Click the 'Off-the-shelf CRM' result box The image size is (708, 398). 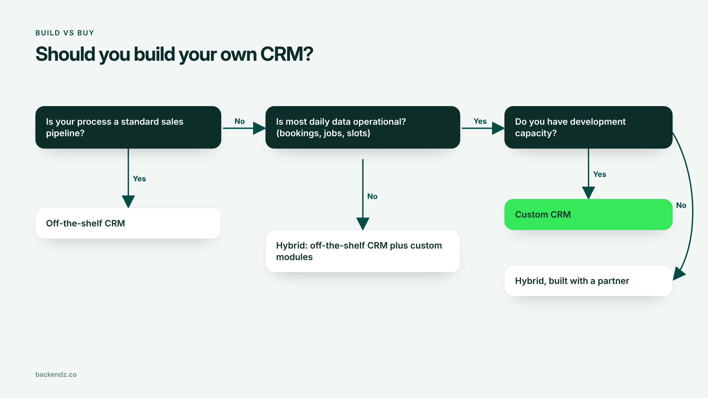click(128, 223)
